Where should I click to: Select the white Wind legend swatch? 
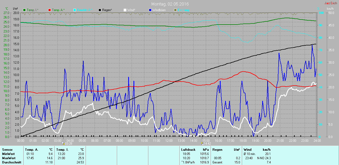coord(125,10)
